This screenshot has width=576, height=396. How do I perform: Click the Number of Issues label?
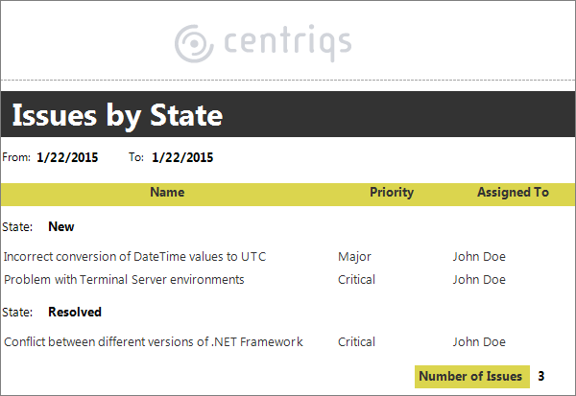[472, 376]
